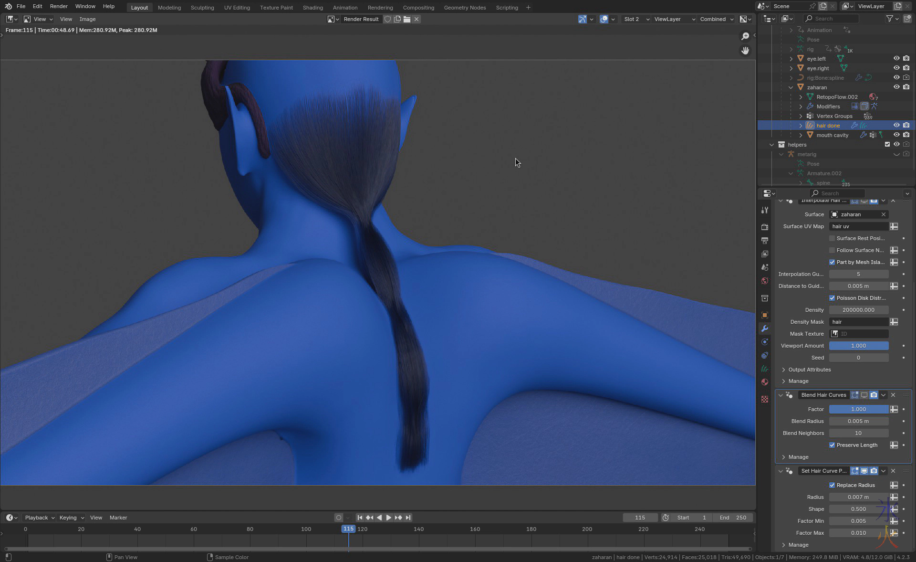
Task: Switch to the Shading workspace tab
Action: tap(312, 8)
